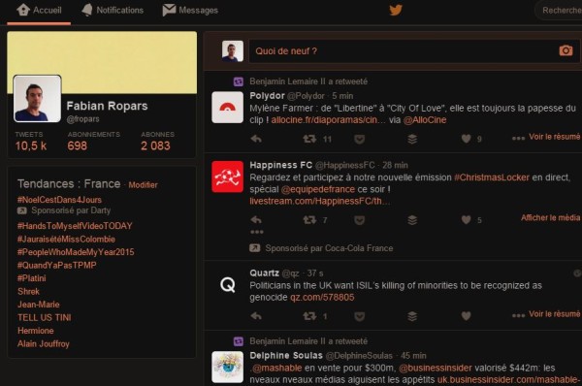The height and width of the screenshot is (386, 582).
Task: Open more options on Quartz tweet
Action: pos(518,316)
